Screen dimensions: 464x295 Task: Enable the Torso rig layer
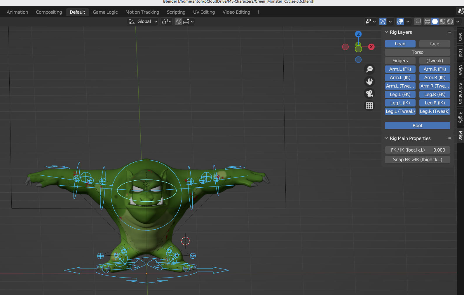pos(418,52)
